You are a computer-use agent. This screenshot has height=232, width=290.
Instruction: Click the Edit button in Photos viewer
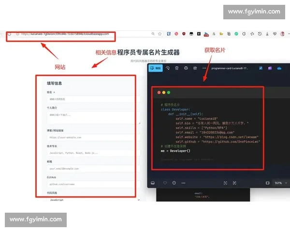pyautogui.click(x=156, y=68)
